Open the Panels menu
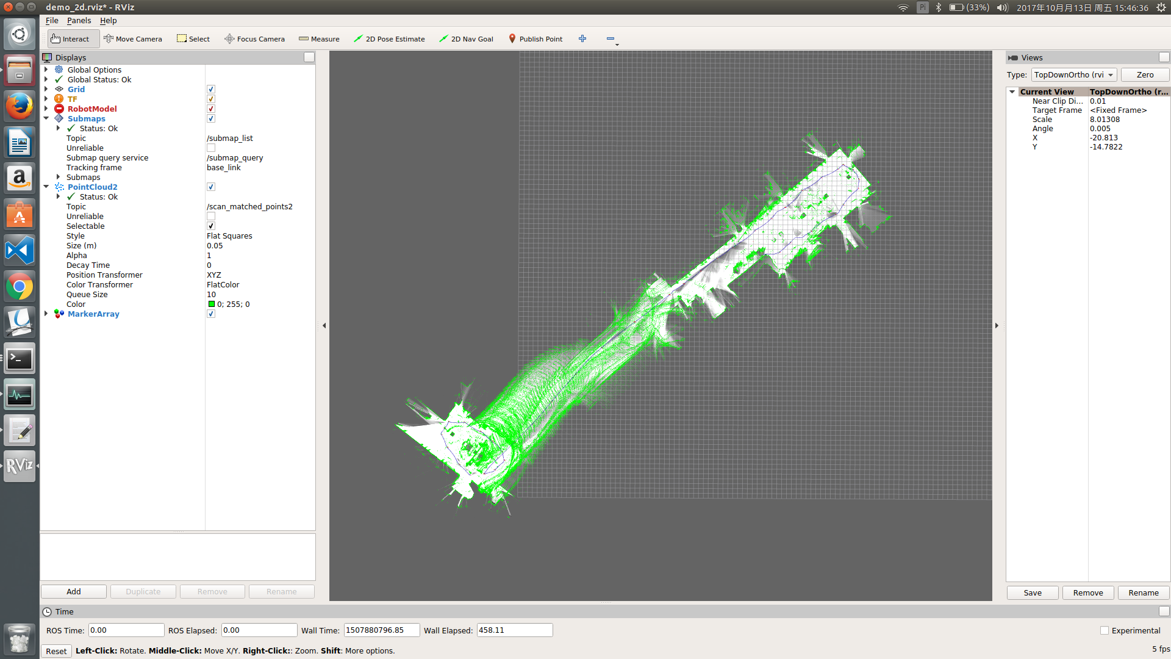The image size is (1171, 659). 79,20
